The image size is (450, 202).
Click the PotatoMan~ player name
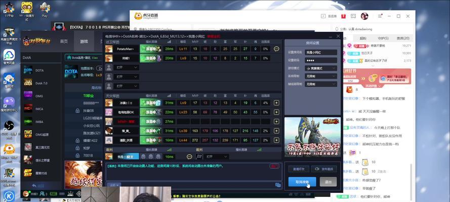click(x=125, y=49)
